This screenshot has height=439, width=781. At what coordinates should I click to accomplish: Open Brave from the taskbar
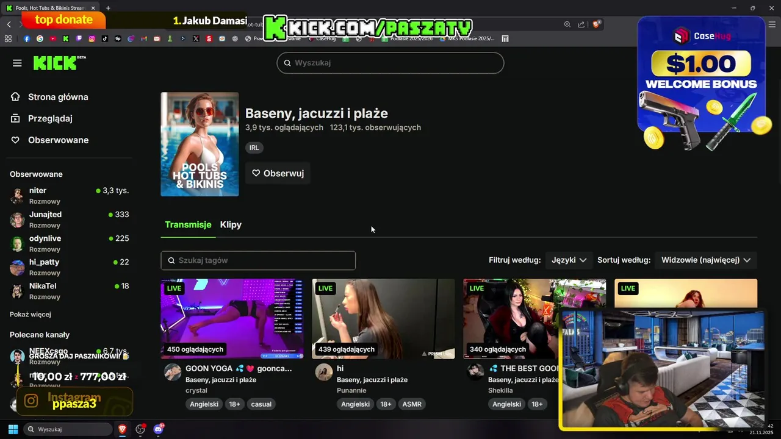pos(122,429)
